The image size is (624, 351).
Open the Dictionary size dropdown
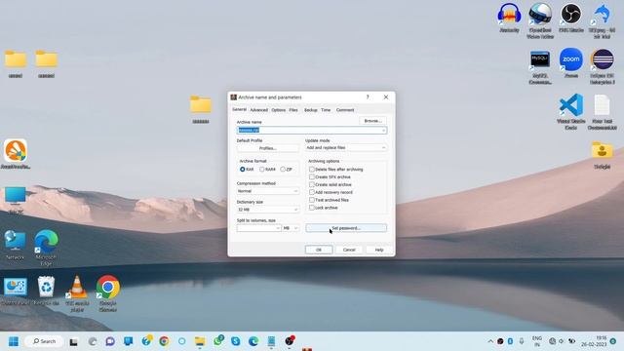pyautogui.click(x=267, y=210)
